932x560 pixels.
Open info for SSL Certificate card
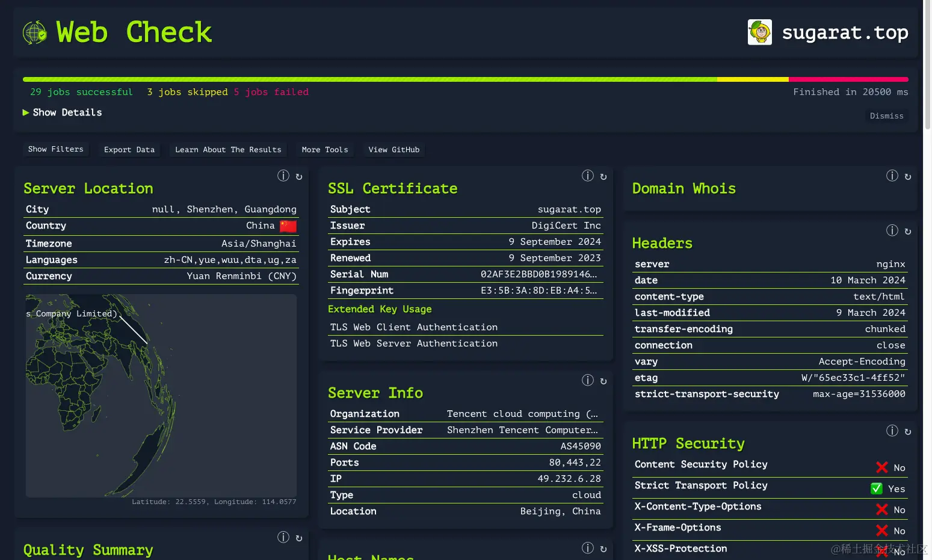(588, 176)
